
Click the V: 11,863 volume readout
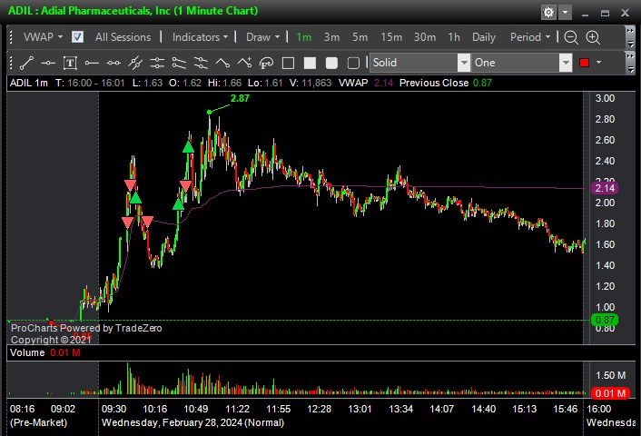pyautogui.click(x=311, y=83)
